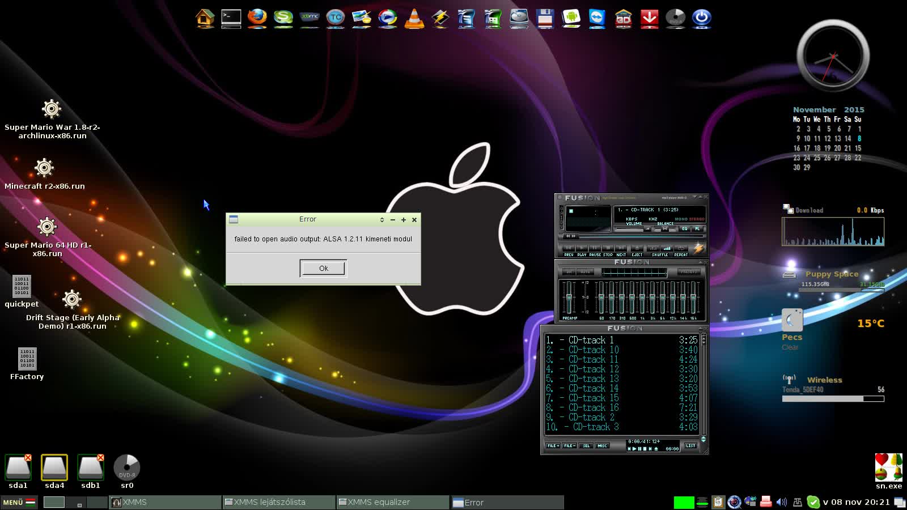The height and width of the screenshot is (510, 907).
Task: Launch the Android icon in top dock
Action: pos(571,18)
